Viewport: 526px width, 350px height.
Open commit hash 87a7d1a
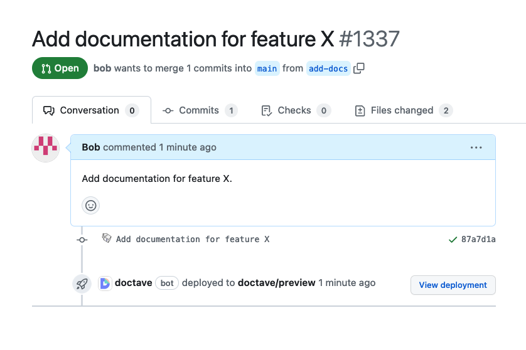pyautogui.click(x=478, y=240)
